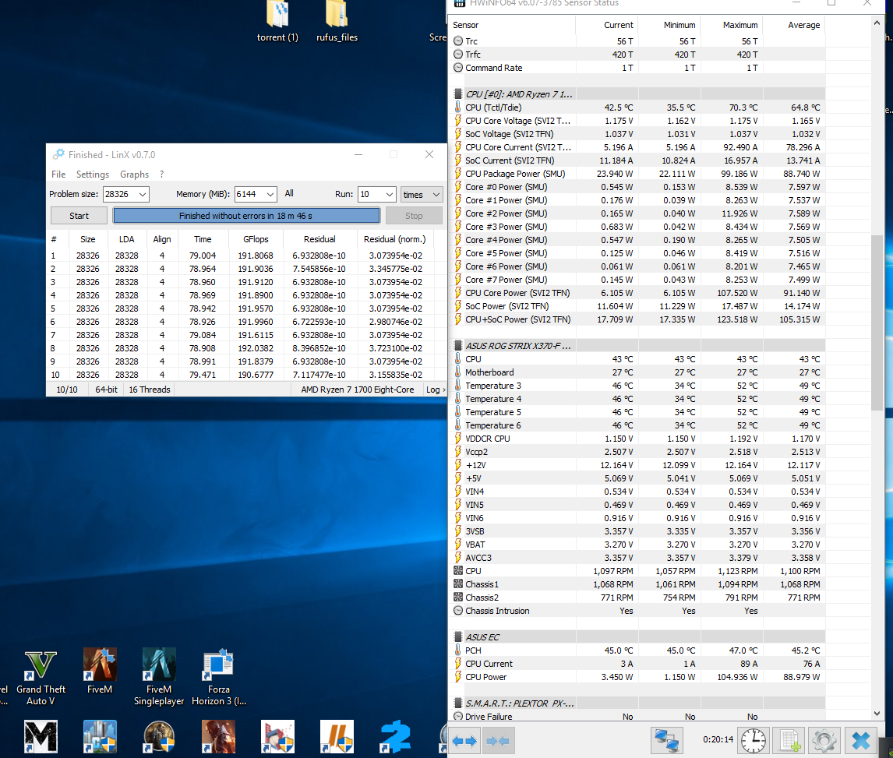Viewport: 893px width, 758px height.
Task: Click the ASUS ROG STRIX X370-F group icon
Action: pos(458,346)
